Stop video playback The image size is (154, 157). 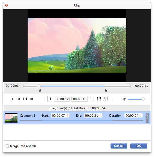tap(32, 99)
